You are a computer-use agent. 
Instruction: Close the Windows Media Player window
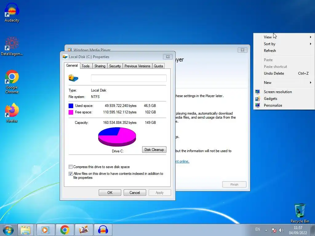click(x=242, y=50)
